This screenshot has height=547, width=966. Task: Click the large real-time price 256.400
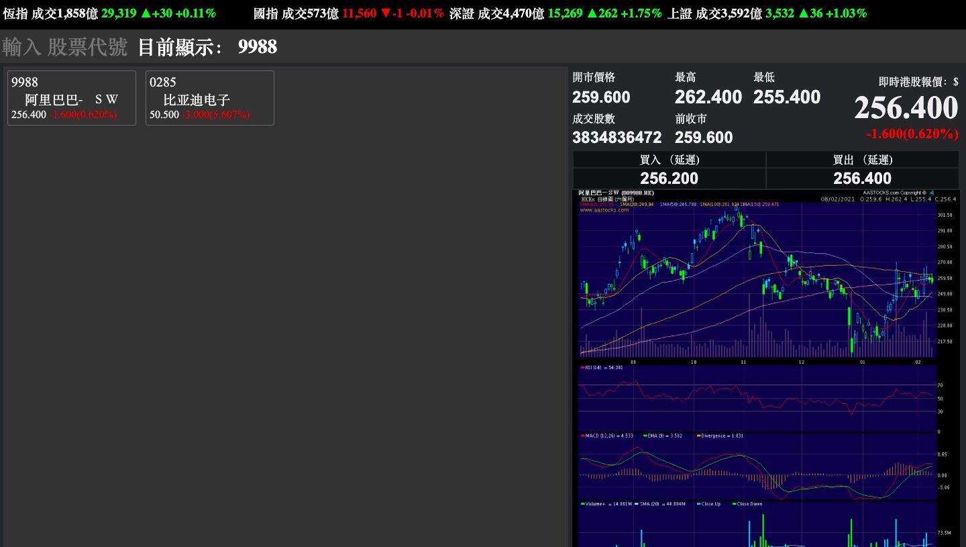click(x=906, y=108)
